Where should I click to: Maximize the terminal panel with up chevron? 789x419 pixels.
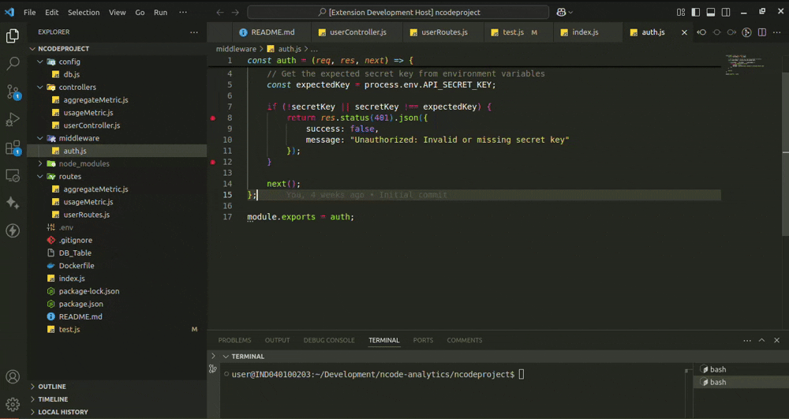click(x=762, y=341)
